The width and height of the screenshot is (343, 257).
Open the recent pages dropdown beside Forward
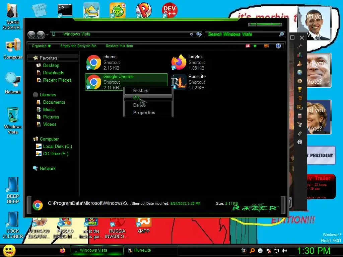[x=47, y=35]
